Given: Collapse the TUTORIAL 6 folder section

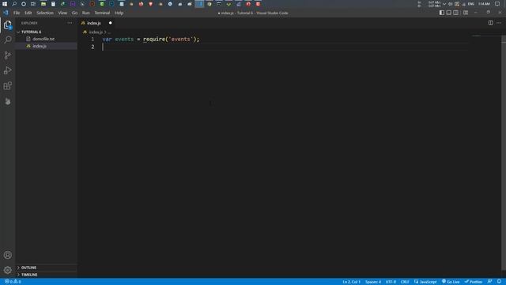Looking at the screenshot, I should point(46,32).
